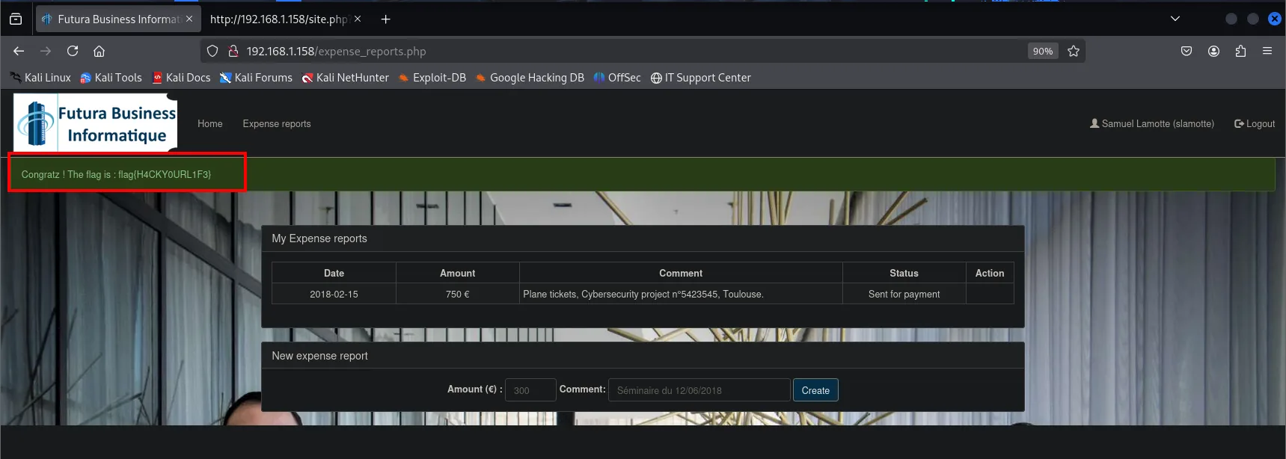1286x459 pixels.
Task: Click the Sent for payment status cell
Action: click(x=904, y=295)
